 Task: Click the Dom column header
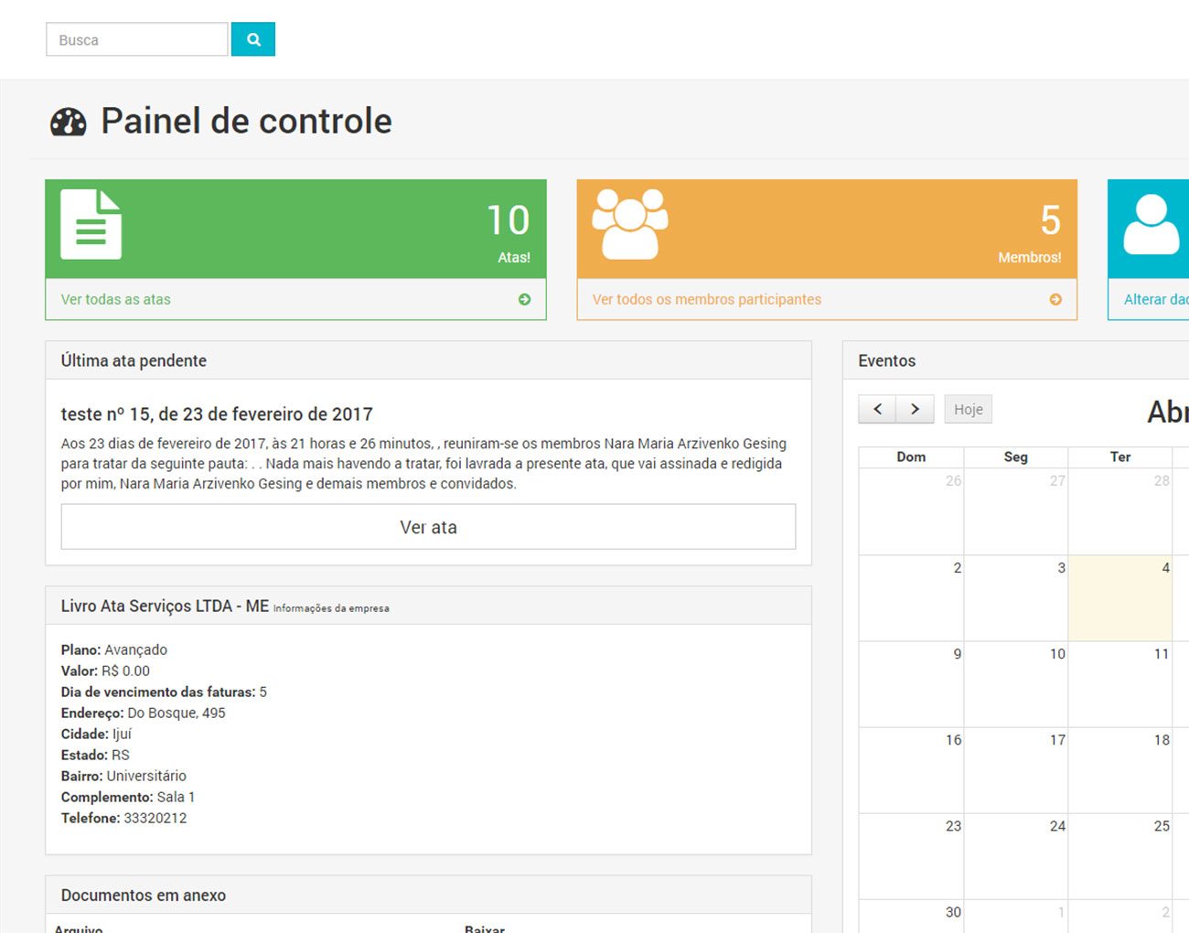911,456
